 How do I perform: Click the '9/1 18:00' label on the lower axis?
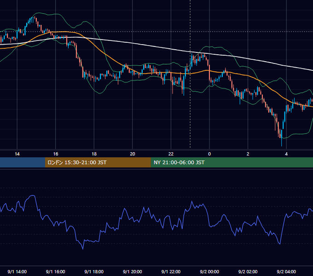94,271
